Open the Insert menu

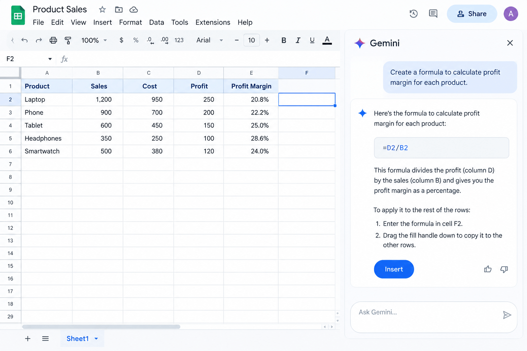pyautogui.click(x=103, y=22)
